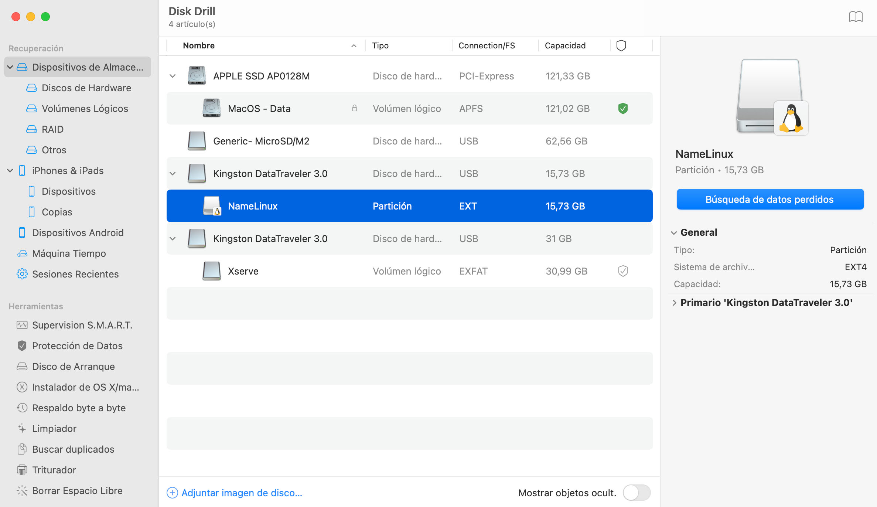Open the Disco de Arranque tool
877x507 pixels.
(72, 366)
